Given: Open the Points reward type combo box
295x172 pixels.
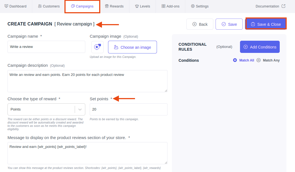Looking at the screenshot, I should [x=46, y=109].
